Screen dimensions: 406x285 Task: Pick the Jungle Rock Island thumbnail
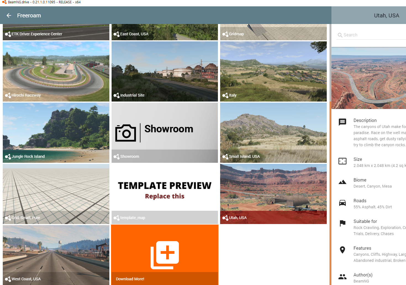click(56, 133)
